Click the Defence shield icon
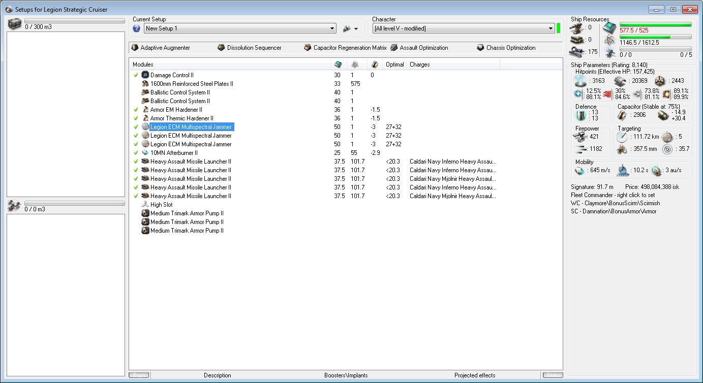The image size is (703, 383). click(x=582, y=116)
